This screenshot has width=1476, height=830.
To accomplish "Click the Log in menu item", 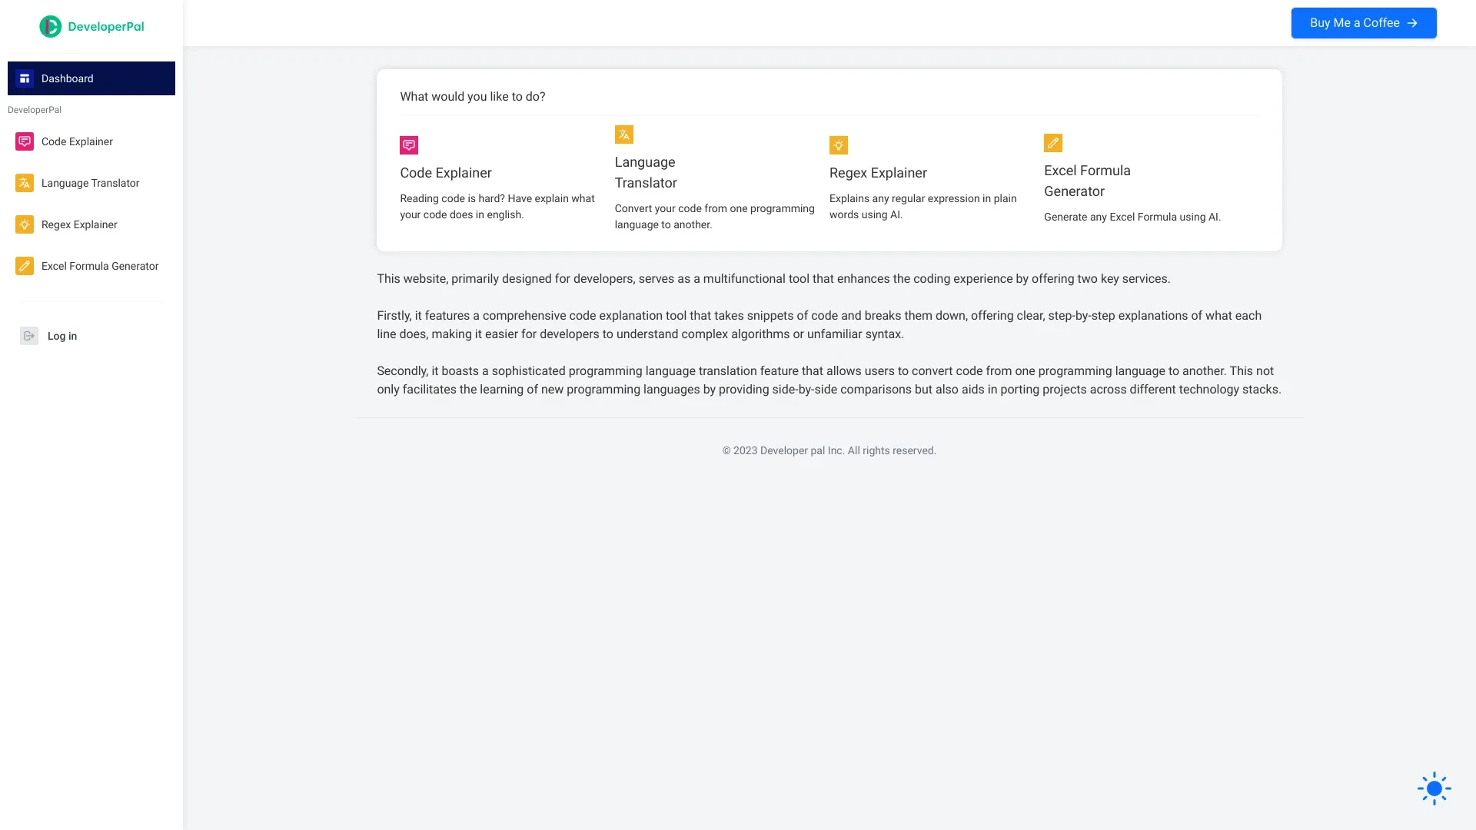I will [x=61, y=335].
